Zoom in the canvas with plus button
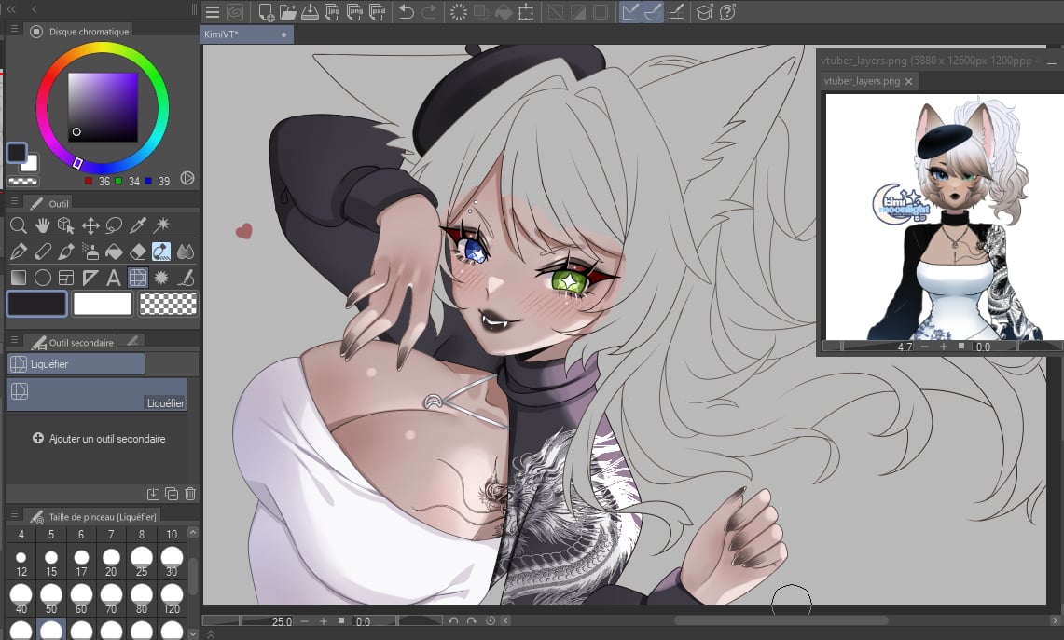The height and width of the screenshot is (640, 1064). pos(323,621)
